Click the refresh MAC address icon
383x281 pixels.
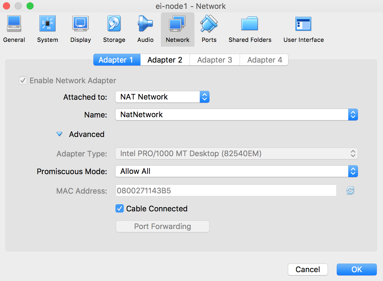(350, 190)
